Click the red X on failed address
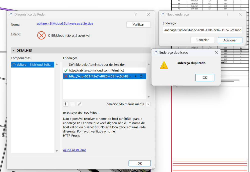The image size is (250, 172). click(66, 76)
